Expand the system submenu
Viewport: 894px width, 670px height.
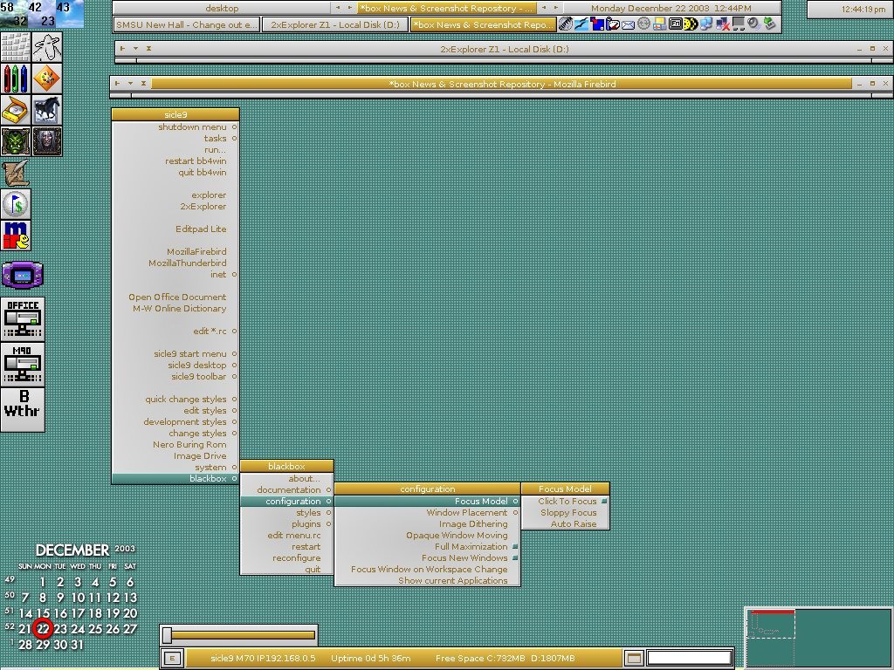click(175, 468)
